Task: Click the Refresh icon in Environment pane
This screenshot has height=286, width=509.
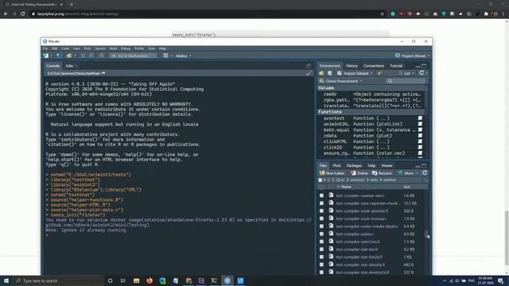Action: tap(422, 73)
